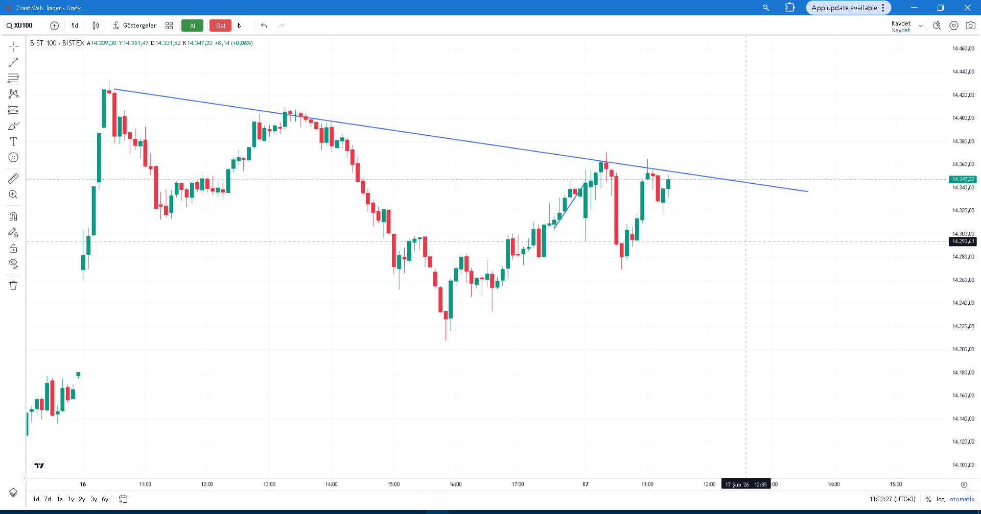
Task: Switch to the 1a time range
Action: click(60, 499)
